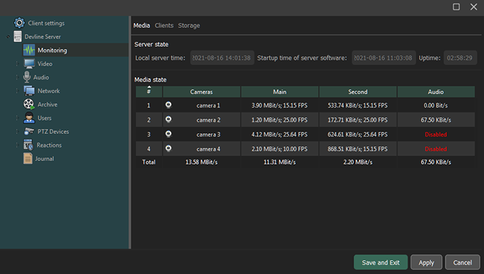The image size is (484, 274).
Task: Click the Devline Server icon
Action: pos(17,36)
